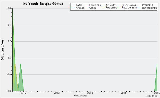This screenshot has height=98, width=160.
Task: Click the 0.6 y-axis value
Action: coord(9,74)
